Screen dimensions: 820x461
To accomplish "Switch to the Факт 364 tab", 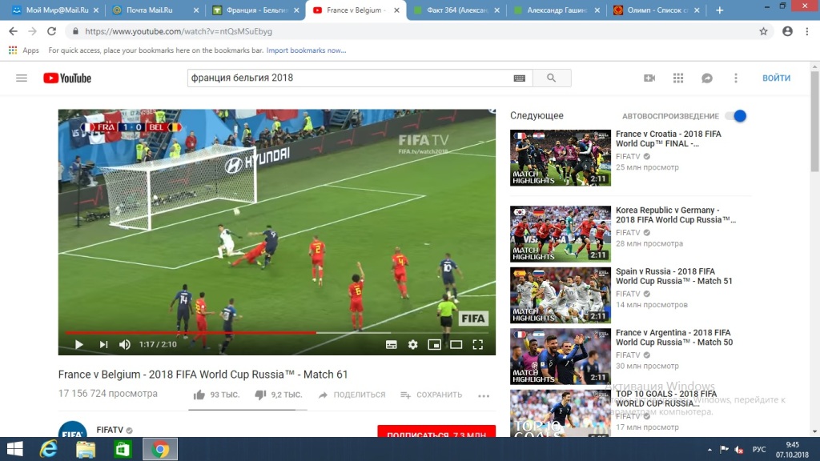I will point(456,10).
